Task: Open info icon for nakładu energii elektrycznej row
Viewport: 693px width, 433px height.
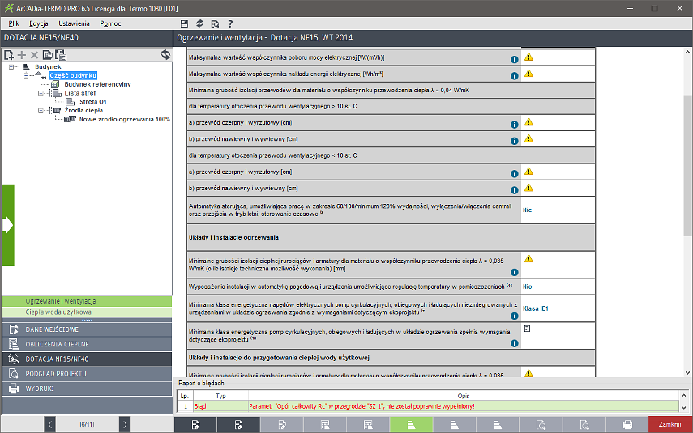Action: click(515, 75)
